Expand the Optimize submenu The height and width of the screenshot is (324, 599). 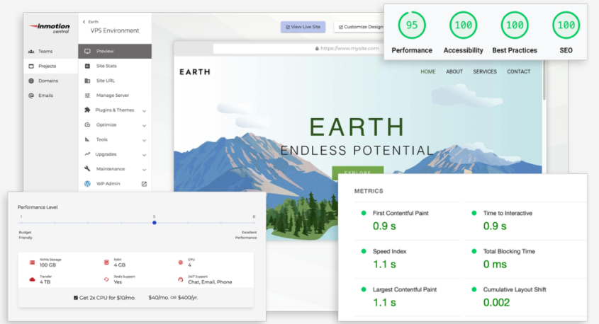click(144, 125)
